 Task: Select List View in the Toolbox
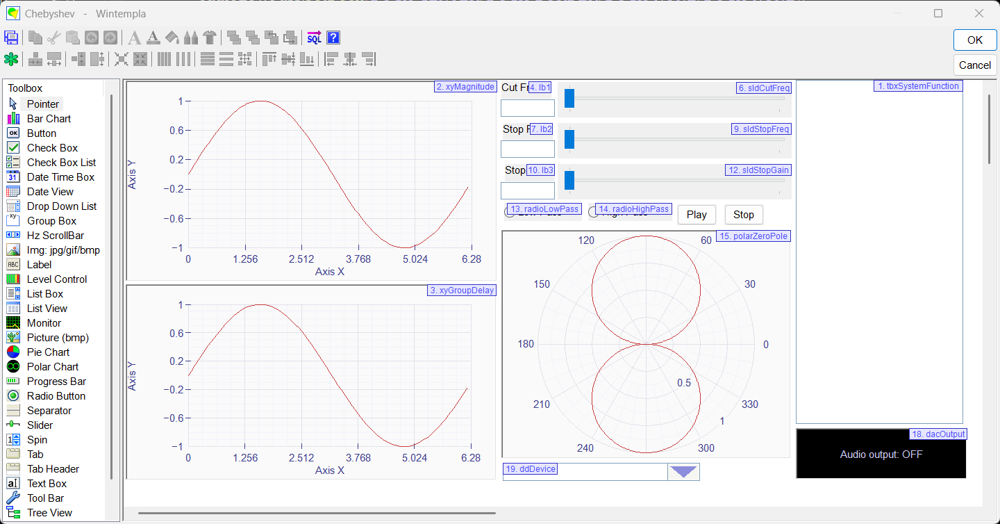47,309
